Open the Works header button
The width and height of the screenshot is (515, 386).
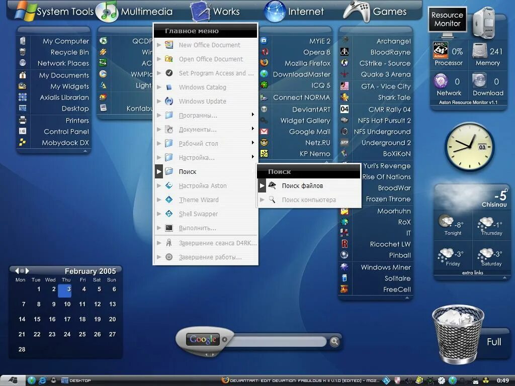click(215, 12)
